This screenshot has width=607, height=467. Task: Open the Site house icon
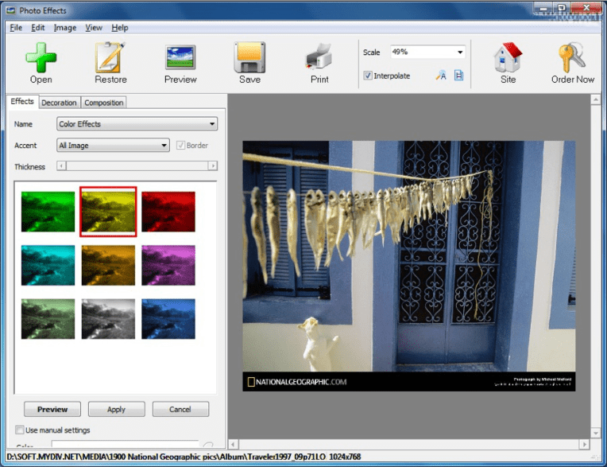pos(508,58)
